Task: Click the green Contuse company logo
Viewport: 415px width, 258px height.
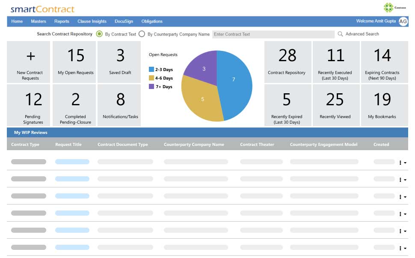Action: tap(388, 7)
